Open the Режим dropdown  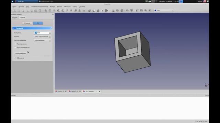pos(42,37)
